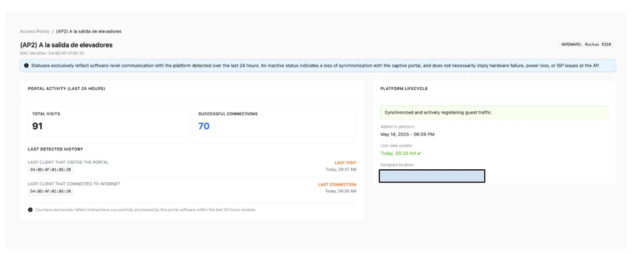Click the green 'Synchronized and actively registering' status box
The width and height of the screenshot is (639, 254).
coord(494,112)
